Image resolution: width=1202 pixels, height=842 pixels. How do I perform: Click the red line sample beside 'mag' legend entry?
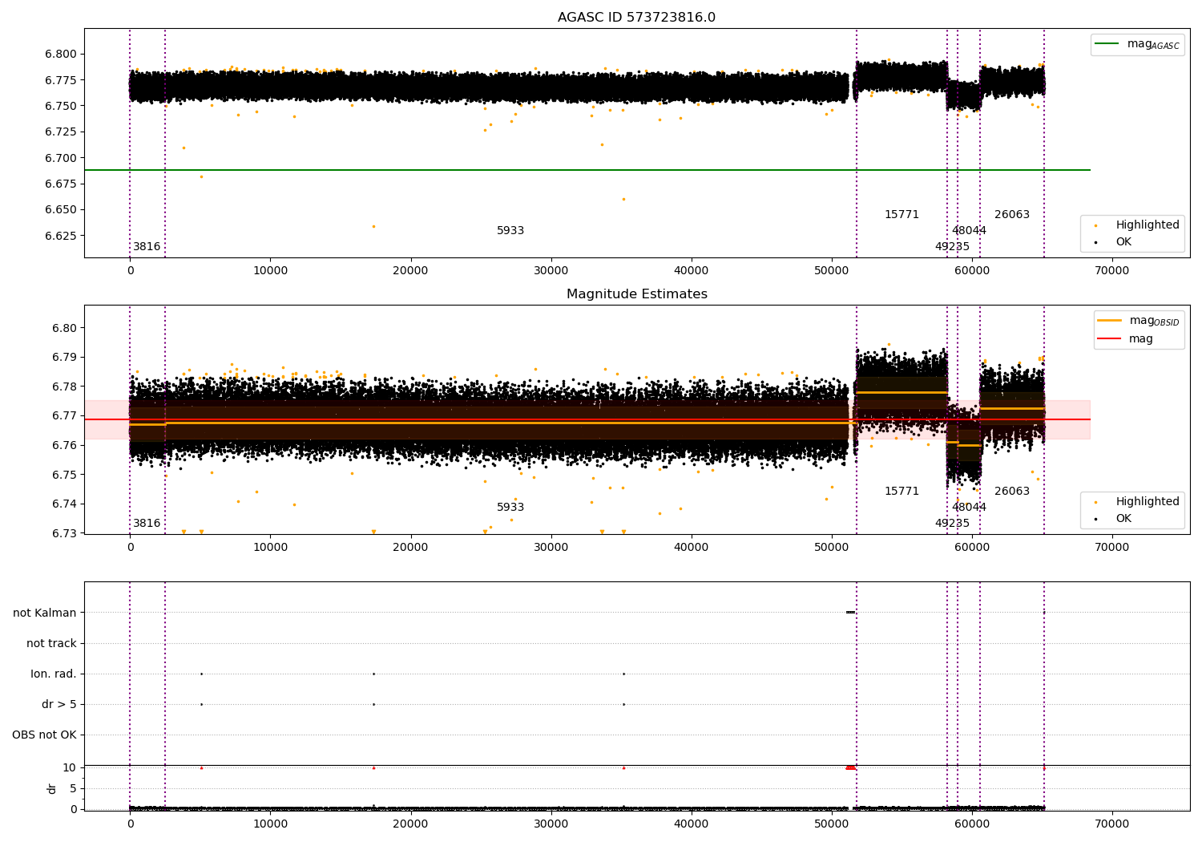[x=1109, y=339]
